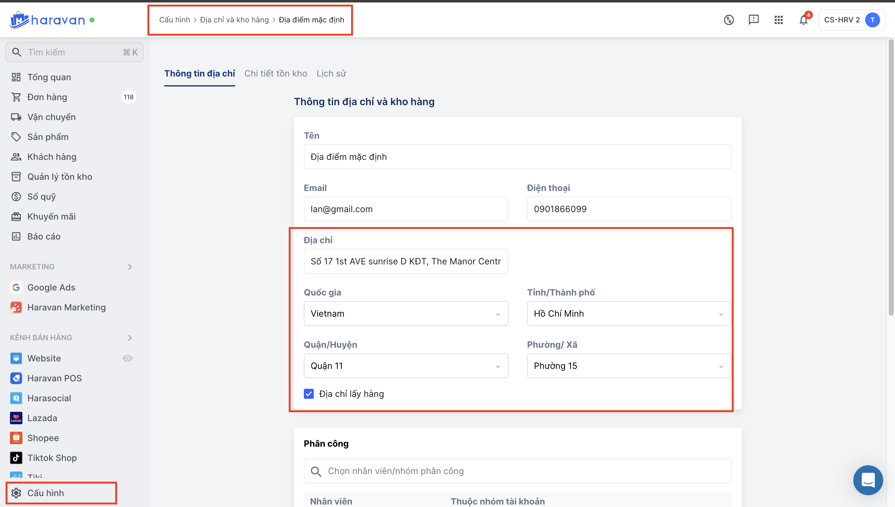Toggle the Website visibility eye icon

coord(128,358)
